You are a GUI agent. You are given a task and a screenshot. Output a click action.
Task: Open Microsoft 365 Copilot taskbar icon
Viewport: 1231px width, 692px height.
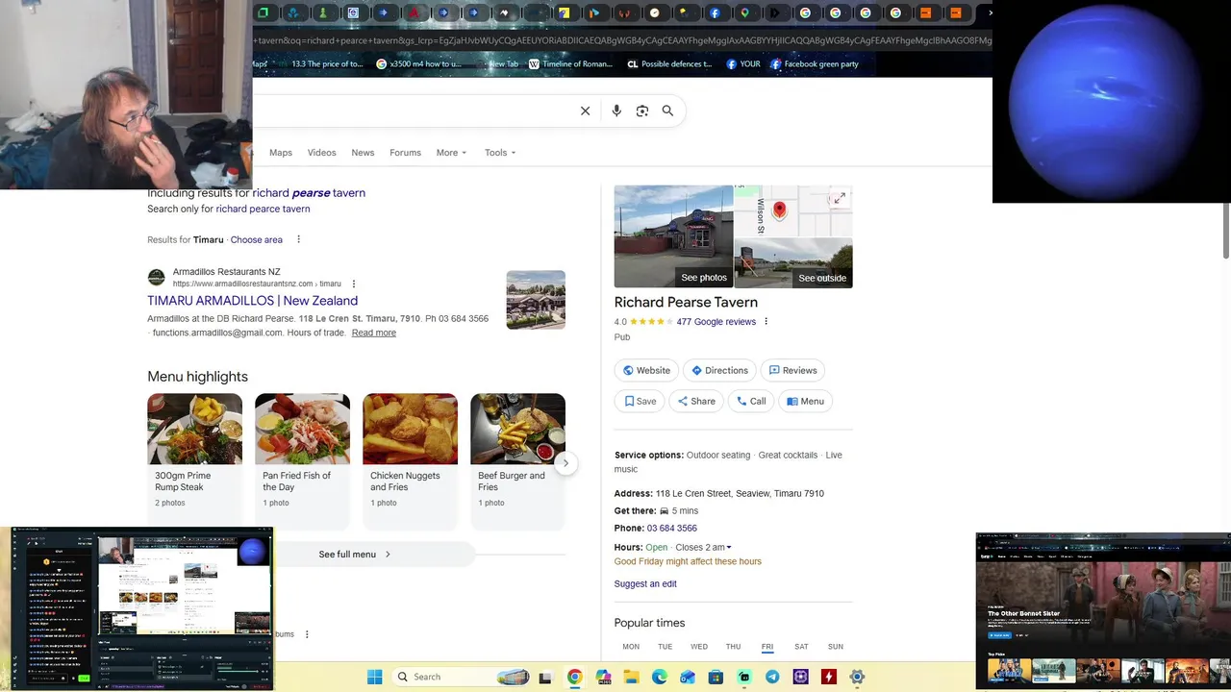tap(603, 677)
